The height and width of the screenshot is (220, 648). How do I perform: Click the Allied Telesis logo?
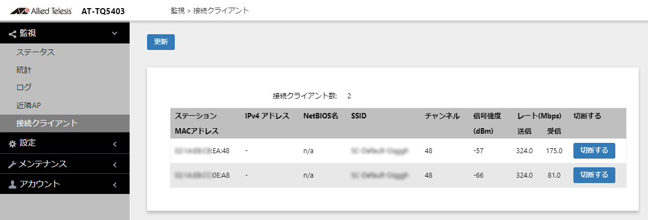pyautogui.click(x=40, y=11)
